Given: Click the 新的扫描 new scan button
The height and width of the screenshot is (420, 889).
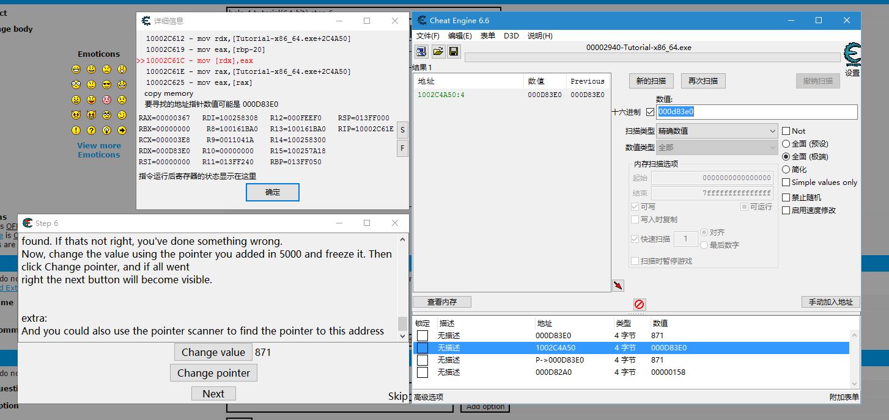Looking at the screenshot, I should click(x=651, y=81).
